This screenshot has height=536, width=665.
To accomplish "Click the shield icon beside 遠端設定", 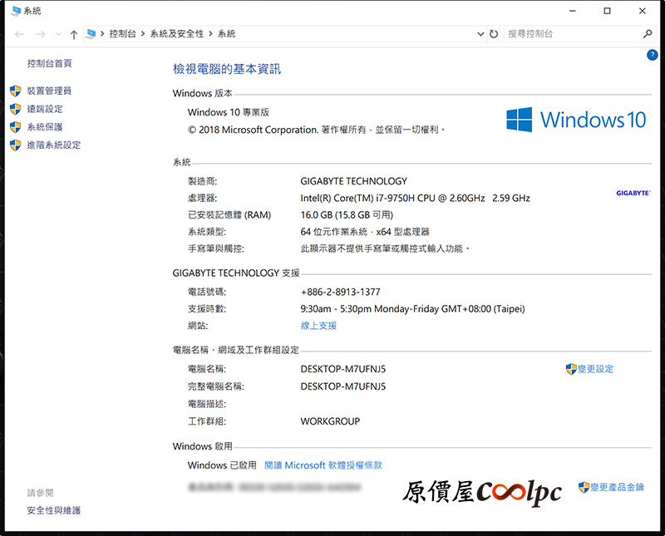I will click(x=15, y=109).
